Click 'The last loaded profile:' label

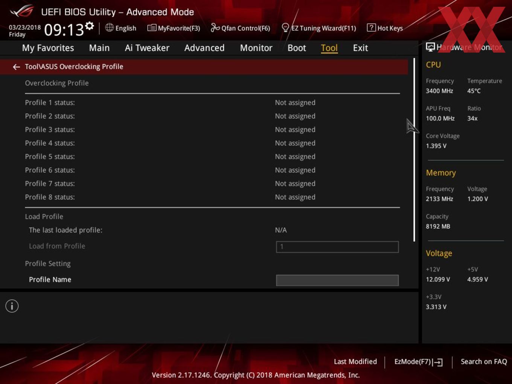[x=66, y=230]
